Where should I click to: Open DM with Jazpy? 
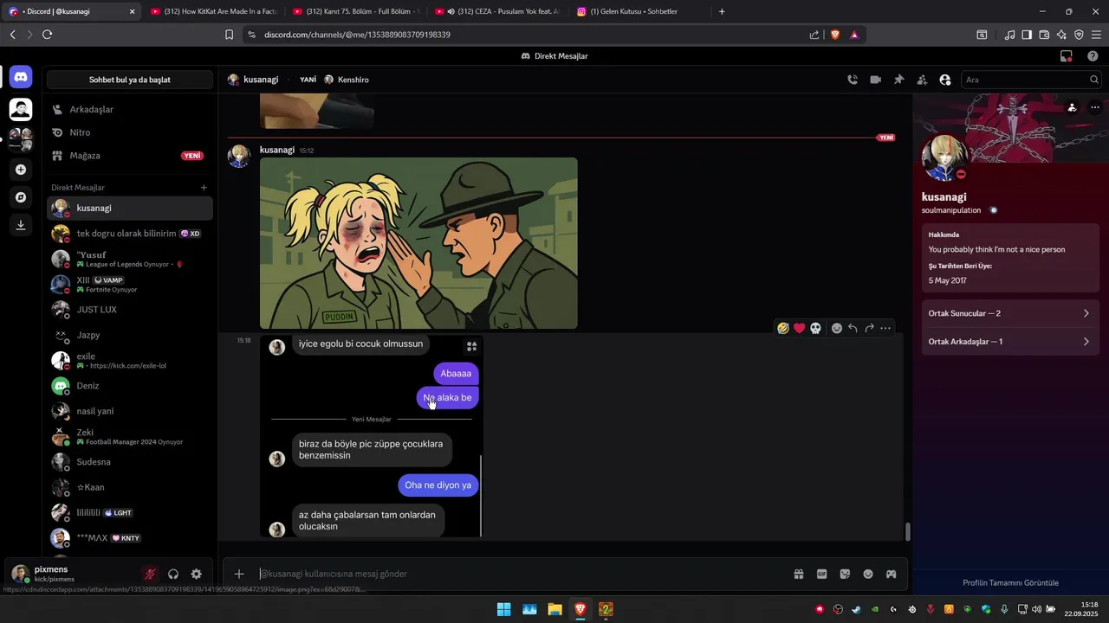coord(130,335)
